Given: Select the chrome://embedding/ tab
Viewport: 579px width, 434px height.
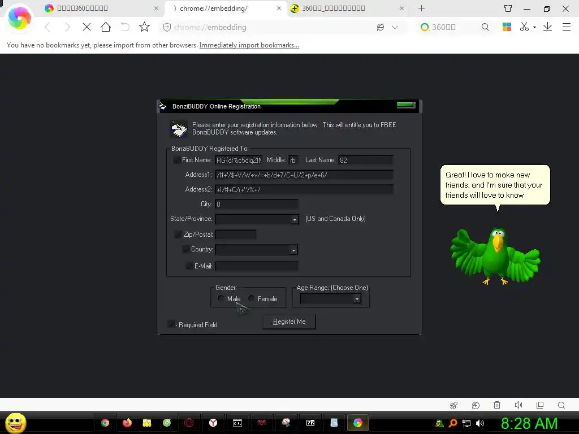Looking at the screenshot, I should click(225, 8).
